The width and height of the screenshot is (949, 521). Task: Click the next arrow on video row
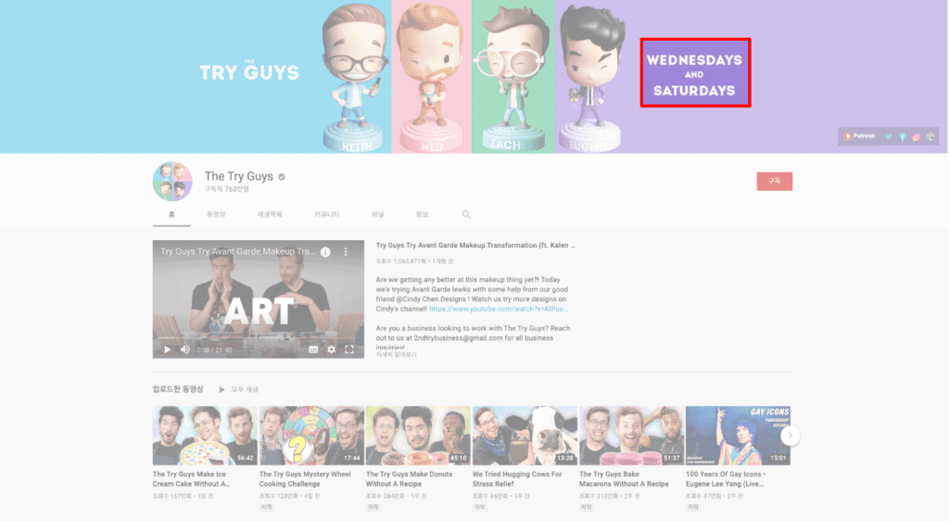[x=790, y=436]
